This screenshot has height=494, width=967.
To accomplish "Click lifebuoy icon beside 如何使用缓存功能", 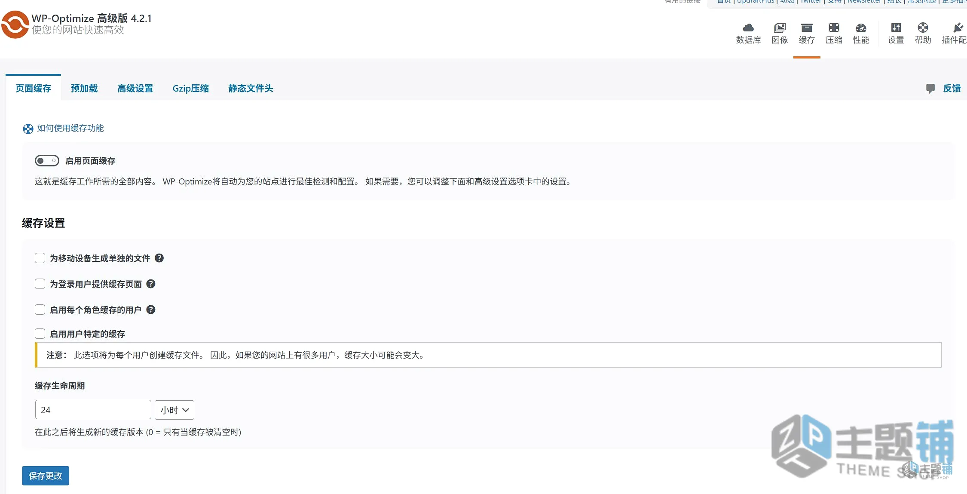I will 28,129.
